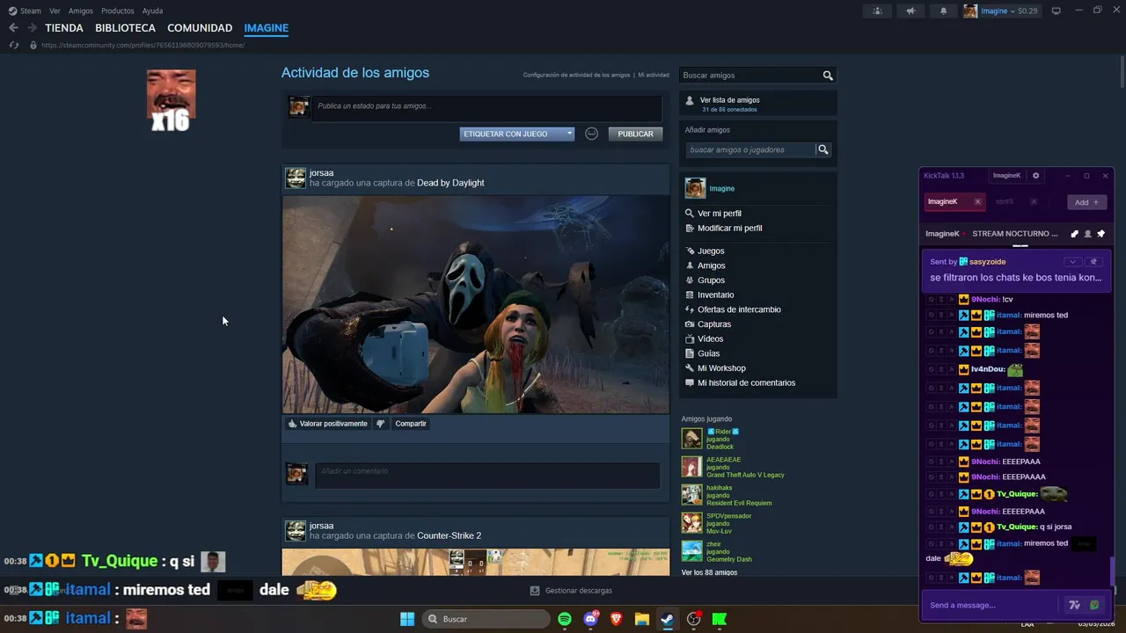Close the ImagineK chatroom tab in KickTalk
The width and height of the screenshot is (1126, 633).
(x=977, y=201)
